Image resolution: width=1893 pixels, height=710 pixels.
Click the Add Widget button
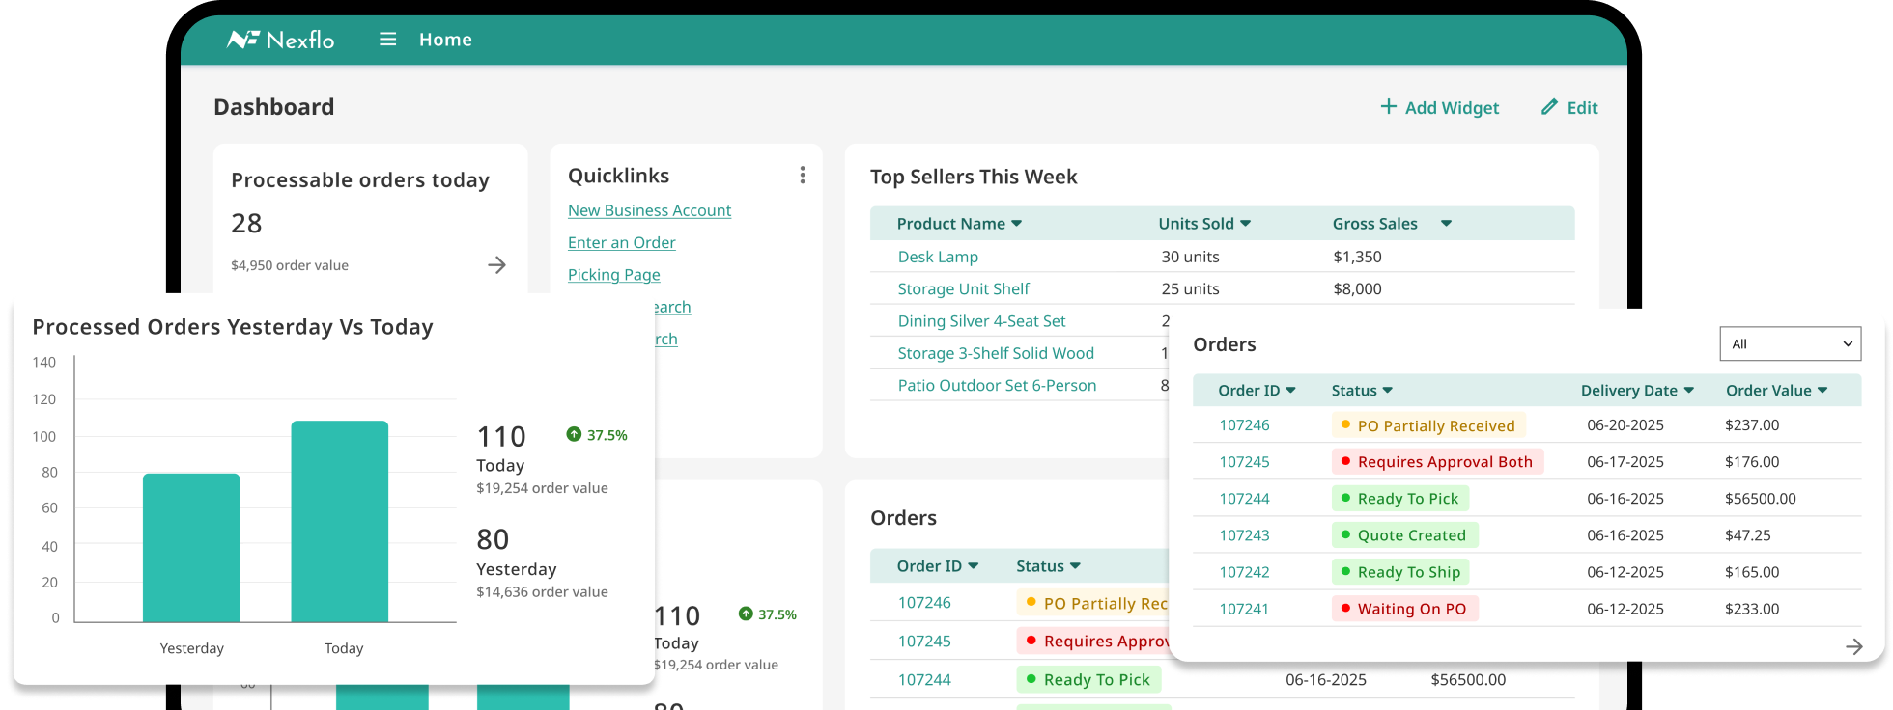[x=1439, y=107]
